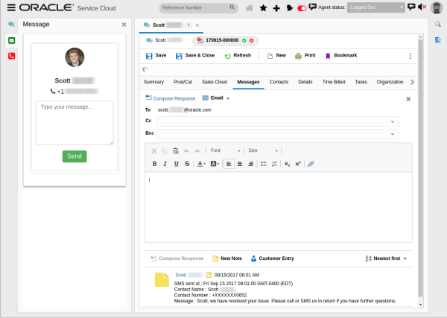The width and height of the screenshot is (447, 318).
Task: Expand the Newest first sort dropdown
Action: pos(386,258)
